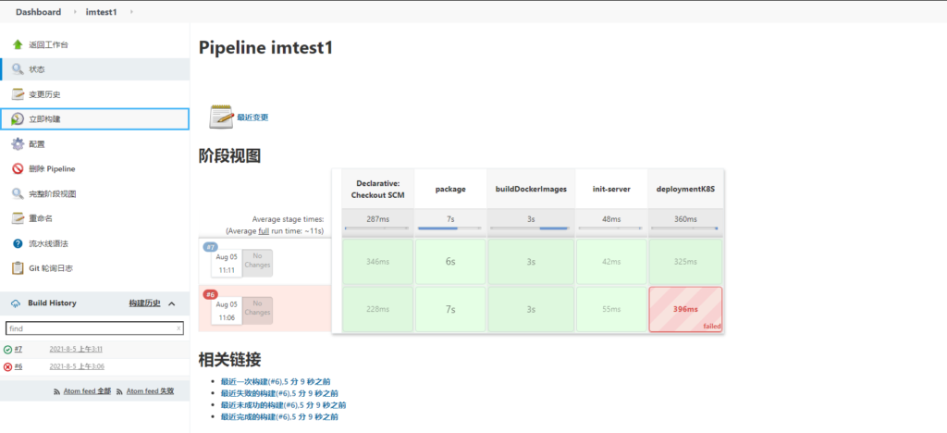
Task: Click the magnifier icon next to 状态
Action: (x=18, y=69)
